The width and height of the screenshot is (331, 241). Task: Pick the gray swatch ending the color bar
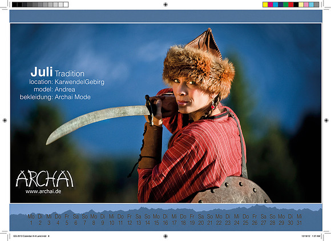click(316, 5)
